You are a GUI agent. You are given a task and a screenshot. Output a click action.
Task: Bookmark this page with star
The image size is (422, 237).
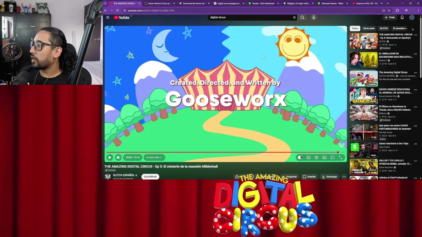pyautogui.click(x=389, y=11)
